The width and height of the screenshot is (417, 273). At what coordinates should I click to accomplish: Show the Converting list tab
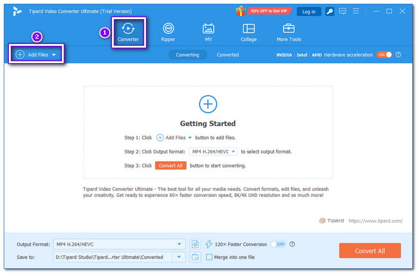[188, 55]
